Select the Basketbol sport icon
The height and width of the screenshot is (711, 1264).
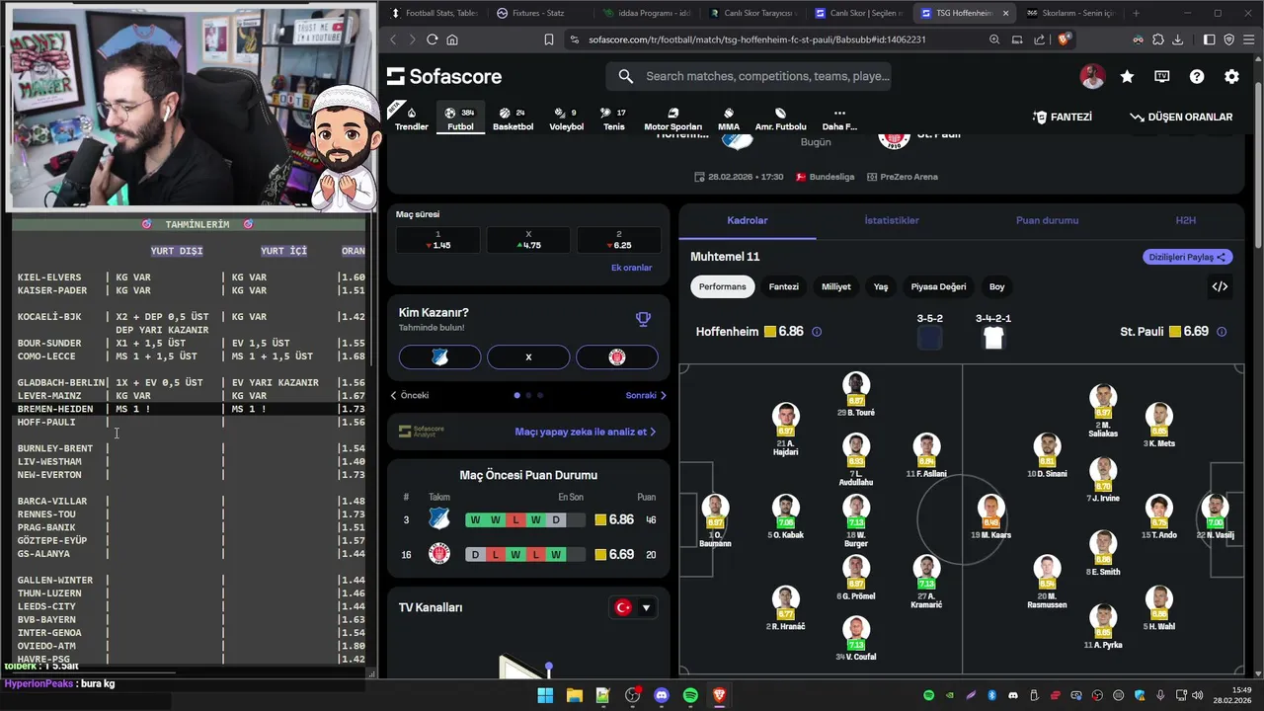point(513,118)
